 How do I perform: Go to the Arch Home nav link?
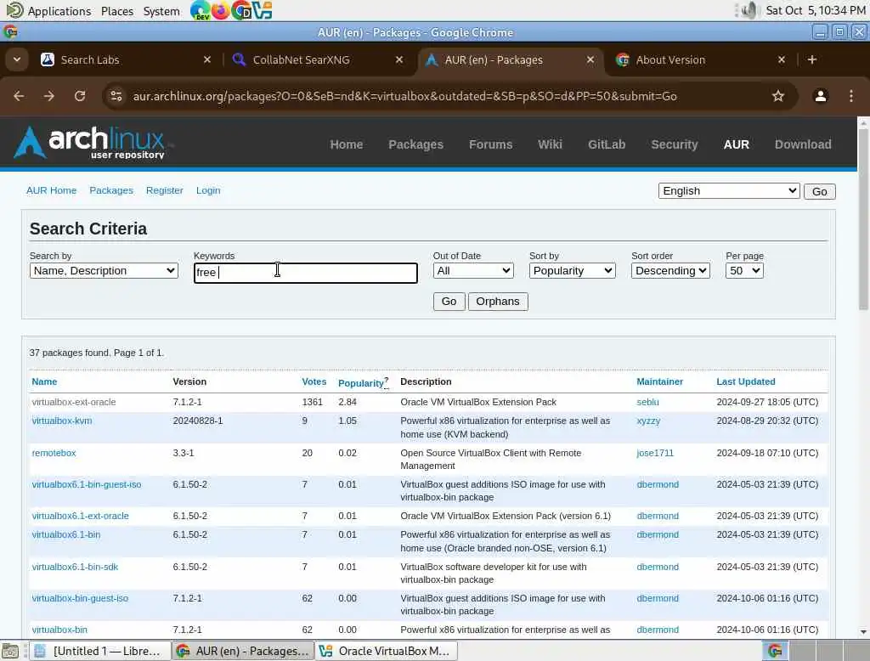[347, 144]
